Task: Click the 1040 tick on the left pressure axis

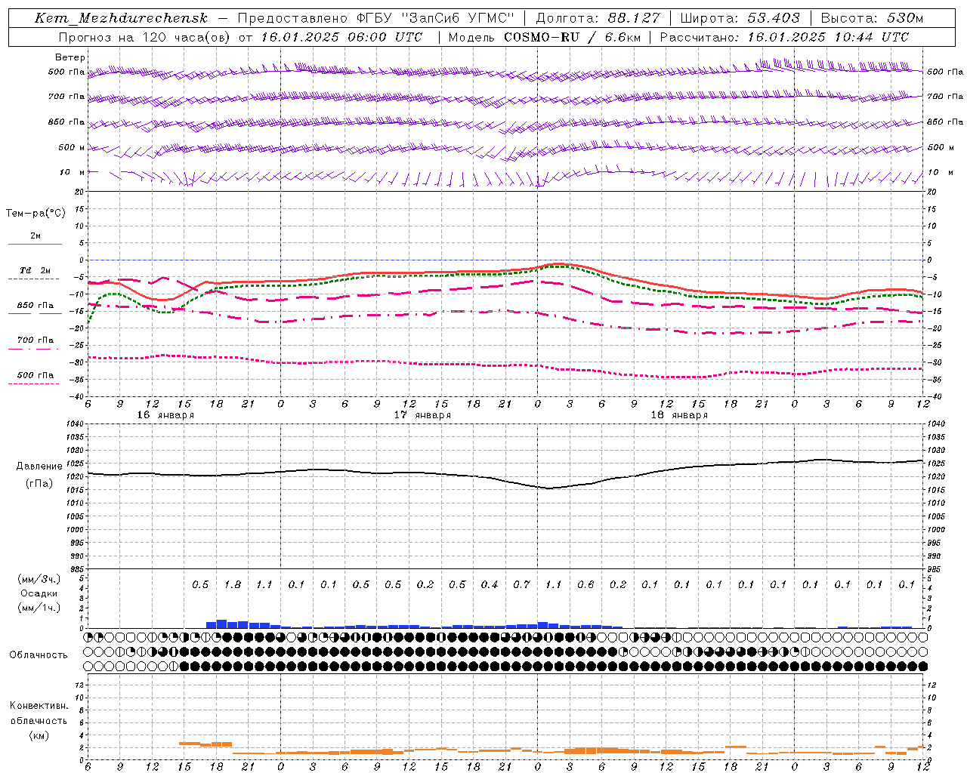Action: (x=74, y=424)
